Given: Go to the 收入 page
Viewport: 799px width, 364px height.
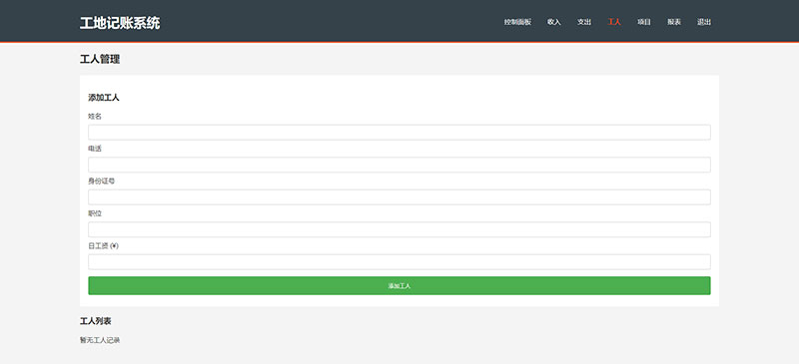Looking at the screenshot, I should point(554,22).
